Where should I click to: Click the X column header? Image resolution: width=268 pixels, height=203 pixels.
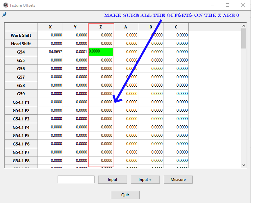[x=50, y=27]
